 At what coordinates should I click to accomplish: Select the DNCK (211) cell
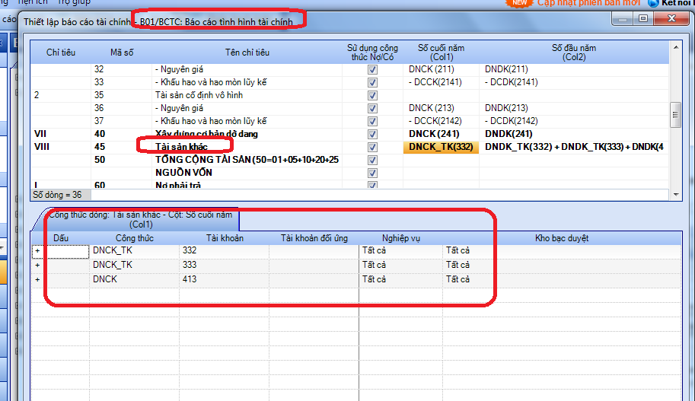(x=441, y=69)
